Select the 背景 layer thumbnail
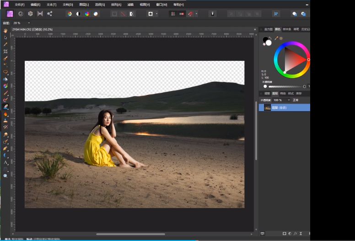Viewport: 355px width, 241px height. [268, 108]
